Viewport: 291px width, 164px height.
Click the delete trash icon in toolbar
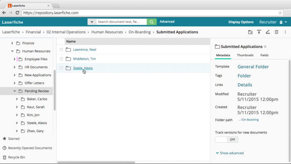tap(276, 32)
